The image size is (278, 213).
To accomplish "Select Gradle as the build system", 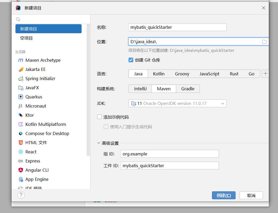I will (x=188, y=89).
